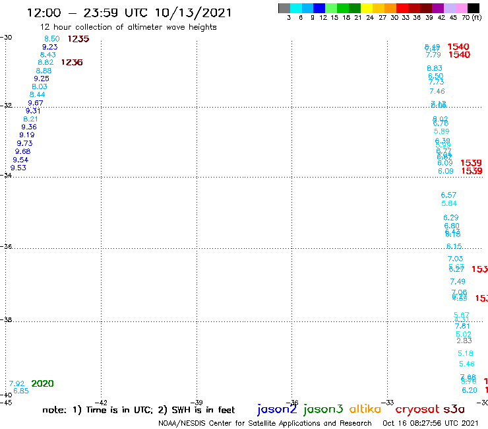This screenshot has width=488, height=429.
Task: Click the -42 longitude axis label
Action: pos(102,403)
